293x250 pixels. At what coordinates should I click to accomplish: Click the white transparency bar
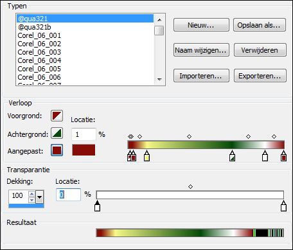click(190, 195)
